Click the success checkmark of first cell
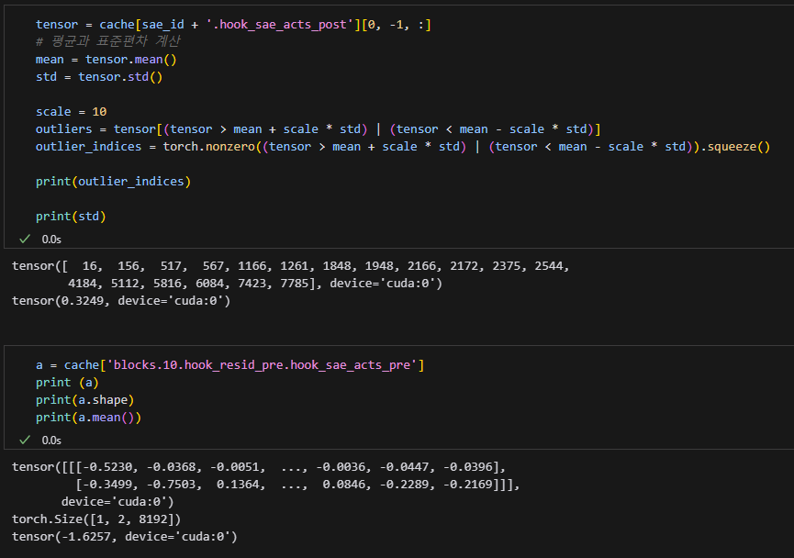The image size is (794, 558). tap(24, 239)
